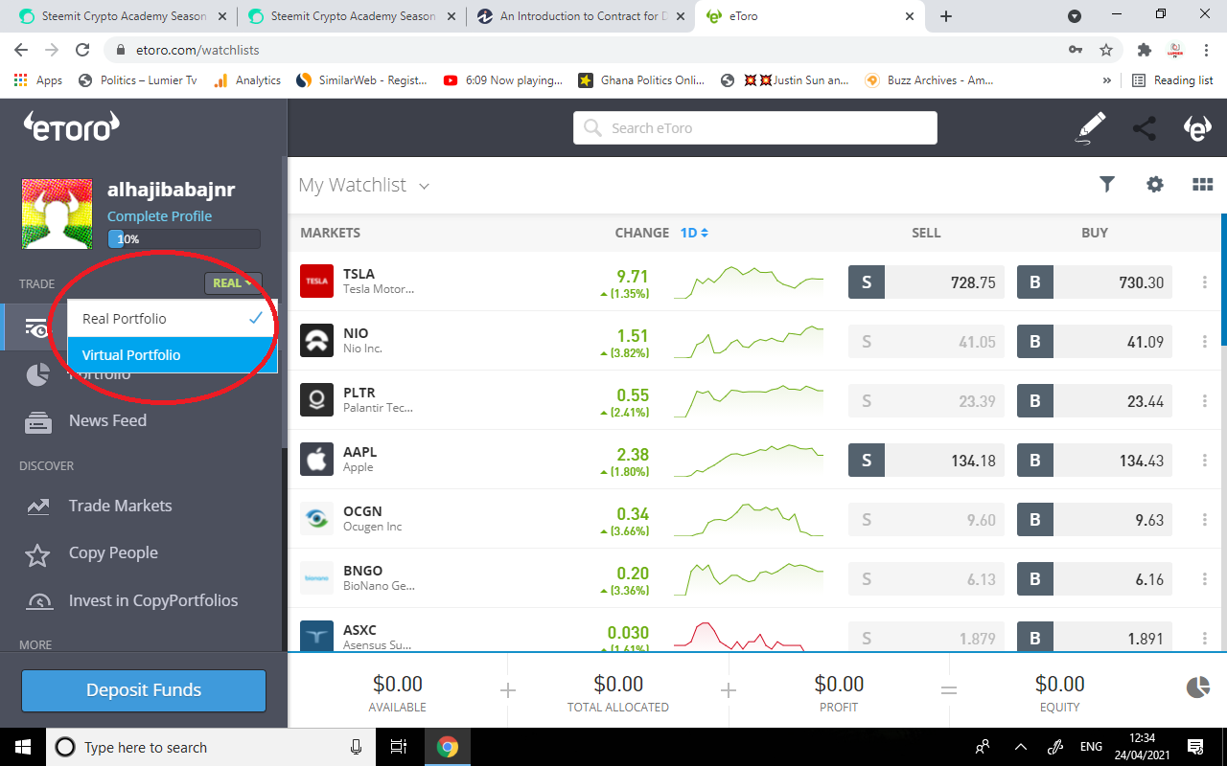Screen dimensions: 1227x766
Task: Click the Deposit Funds button
Action: [144, 690]
